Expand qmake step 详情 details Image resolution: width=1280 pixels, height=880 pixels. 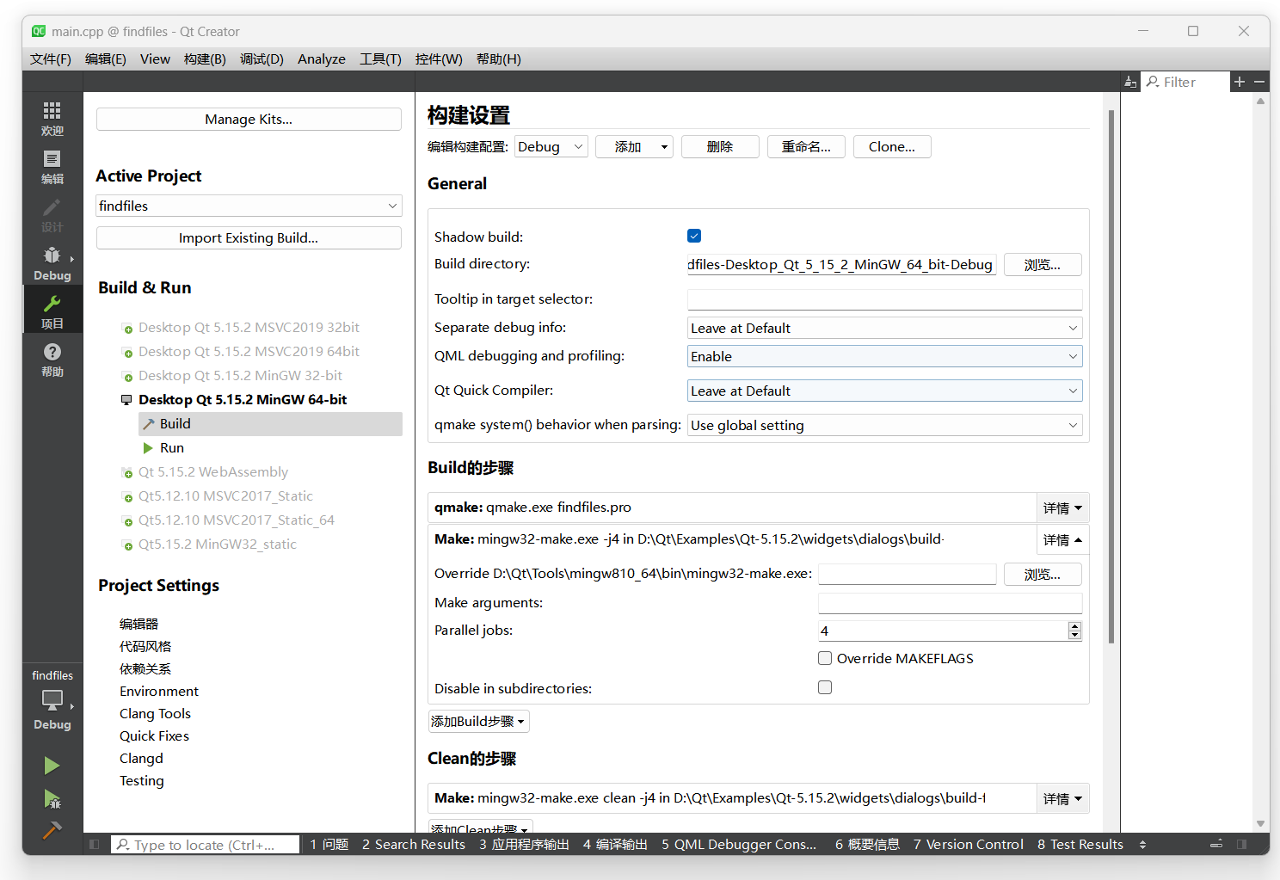coord(1062,508)
